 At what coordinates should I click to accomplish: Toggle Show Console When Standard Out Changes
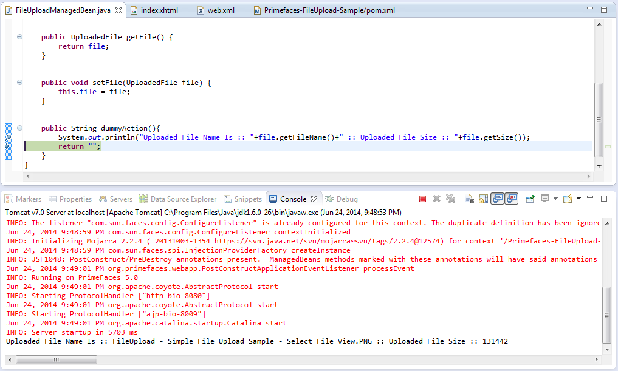[x=498, y=199]
